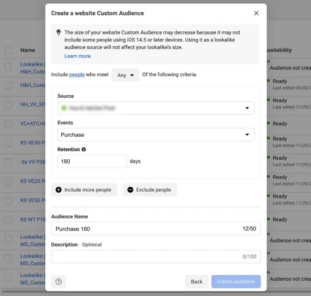Screen dimensions: 311x296
Task: Click the Audience Name text field
Action: (x=147, y=229)
